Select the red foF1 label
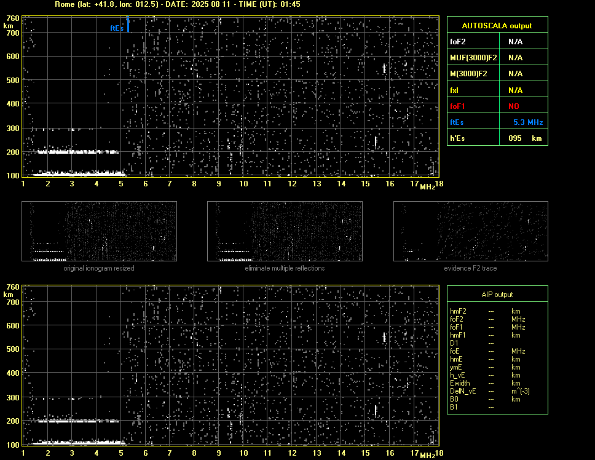 (458, 106)
